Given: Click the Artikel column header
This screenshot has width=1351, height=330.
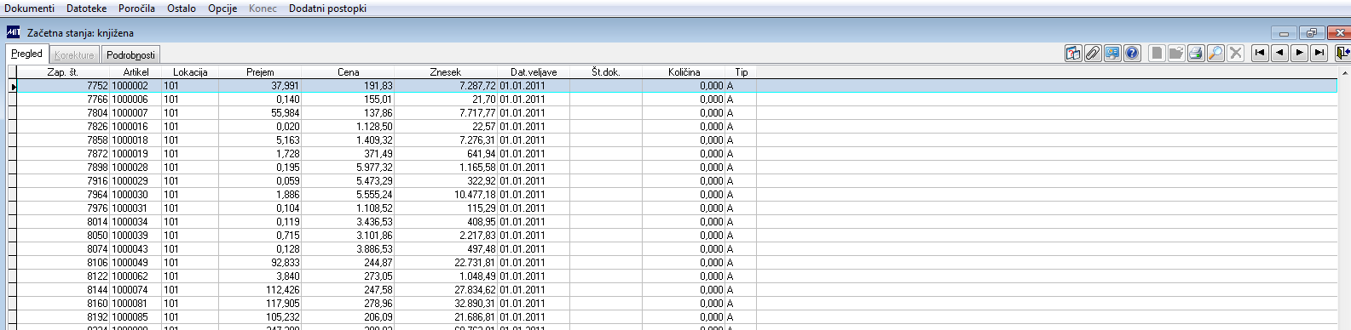Looking at the screenshot, I should [136, 72].
